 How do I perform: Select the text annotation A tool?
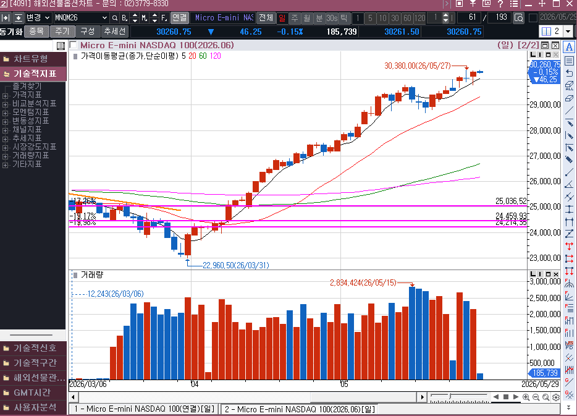click(x=569, y=47)
